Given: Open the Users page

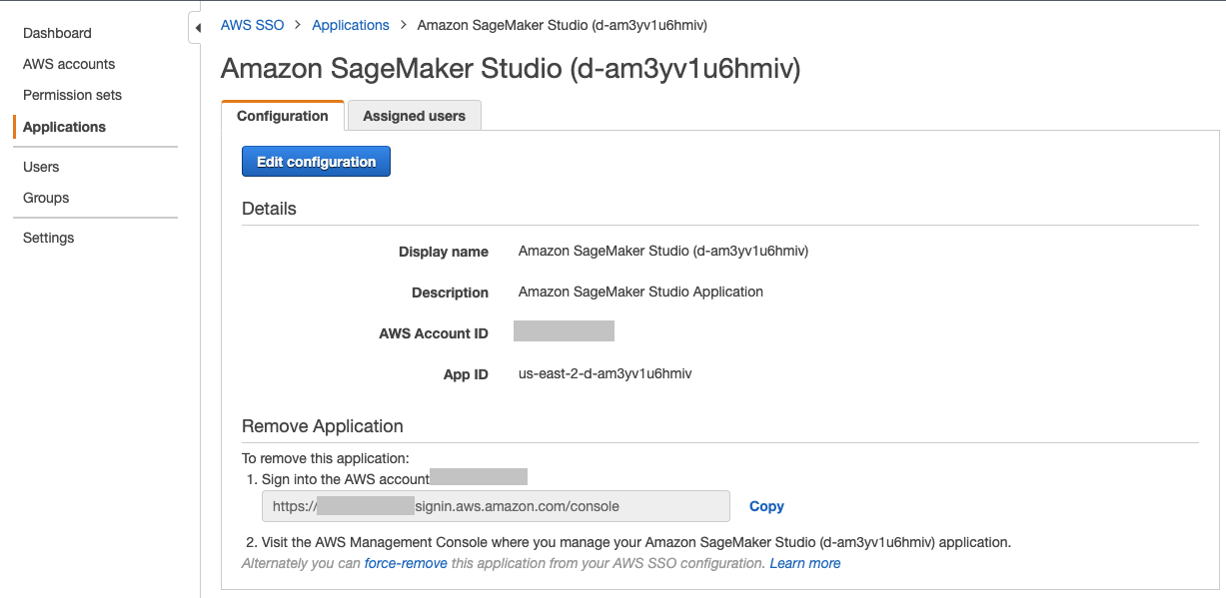Looking at the screenshot, I should point(41,167).
